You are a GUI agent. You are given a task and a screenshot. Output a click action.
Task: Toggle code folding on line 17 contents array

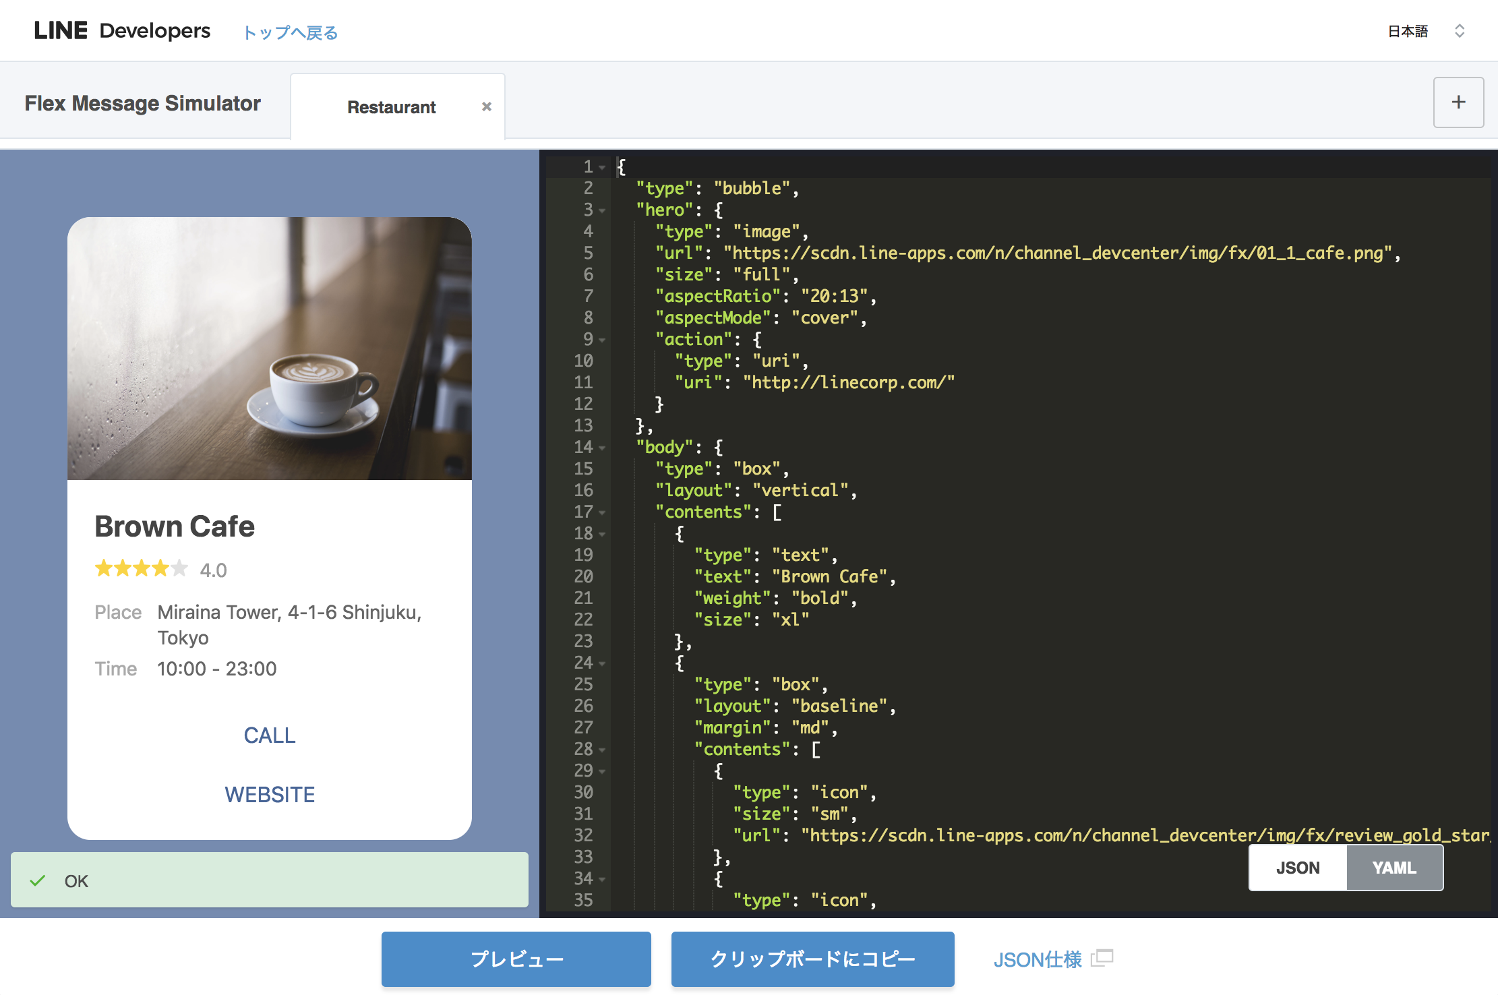(602, 513)
